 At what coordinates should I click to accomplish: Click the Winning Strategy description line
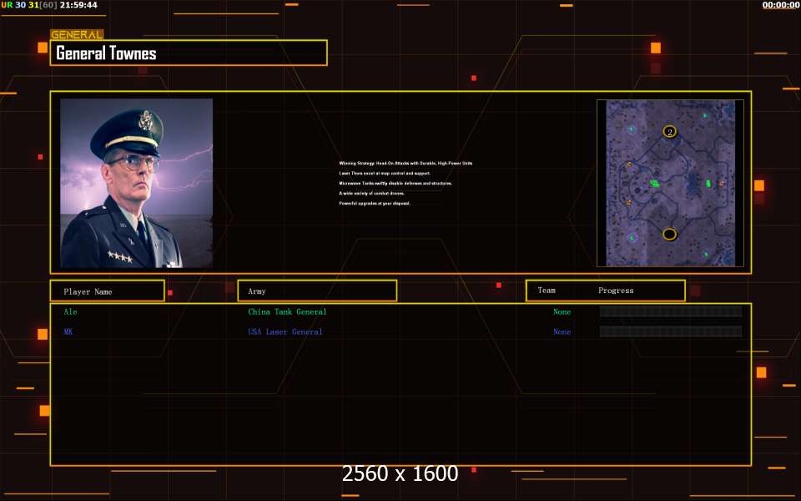[406, 163]
